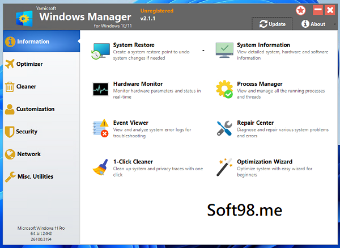The width and height of the screenshot is (340, 248).
Task: Click the Hardware Monitor pulse icon
Action: (x=101, y=89)
